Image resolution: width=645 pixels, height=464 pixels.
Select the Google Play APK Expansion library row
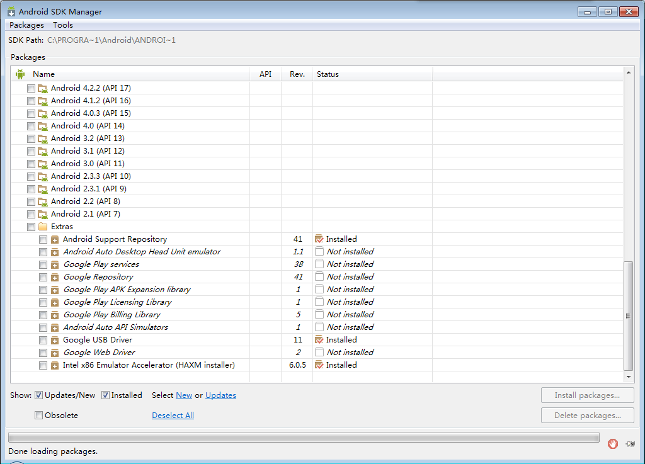(x=317, y=290)
